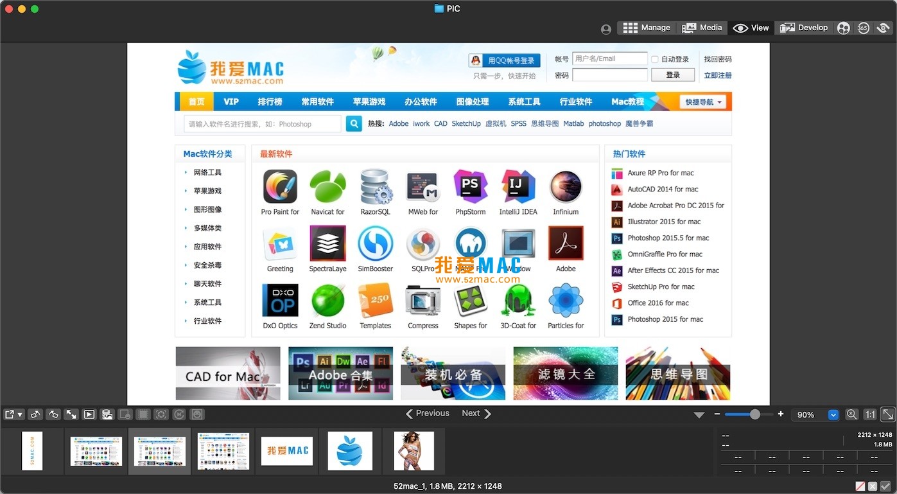
Task: Enter full screen with the diagonal arrows icon
Action: pyautogui.click(x=71, y=414)
